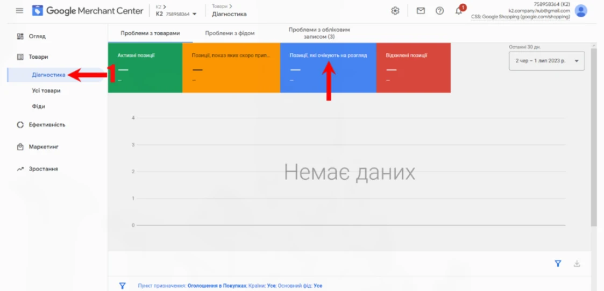The image size is (604, 291).
Task: Open the settings gear icon
Action: pyautogui.click(x=395, y=11)
